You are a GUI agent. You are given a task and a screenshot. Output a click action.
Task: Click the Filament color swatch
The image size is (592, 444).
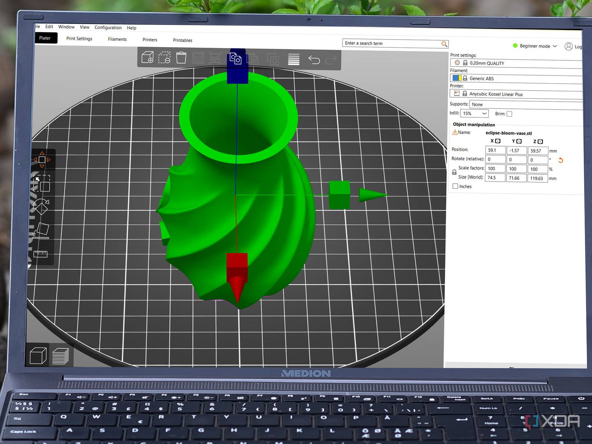[457, 78]
